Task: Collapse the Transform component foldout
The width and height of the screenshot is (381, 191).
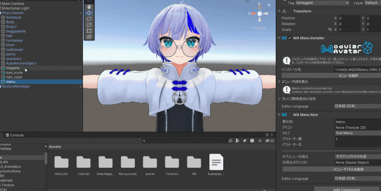Action: [x=279, y=11]
